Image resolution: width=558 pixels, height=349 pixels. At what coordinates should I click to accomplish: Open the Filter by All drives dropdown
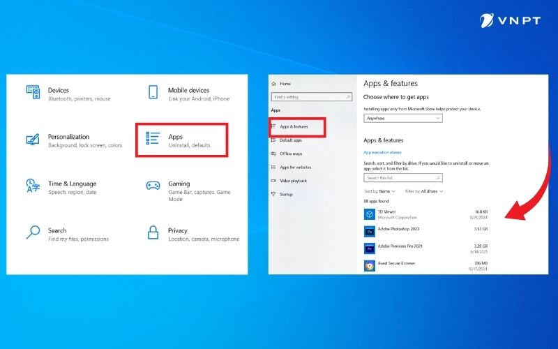coord(423,191)
